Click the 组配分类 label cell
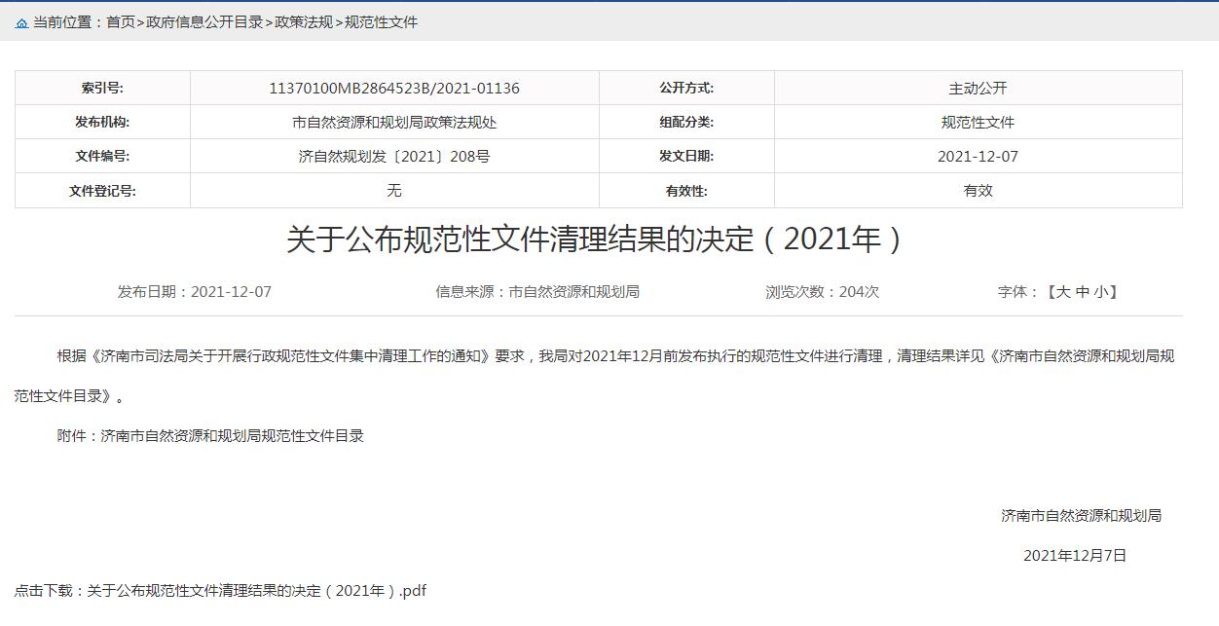Viewport: 1219px width, 626px height. click(686, 122)
